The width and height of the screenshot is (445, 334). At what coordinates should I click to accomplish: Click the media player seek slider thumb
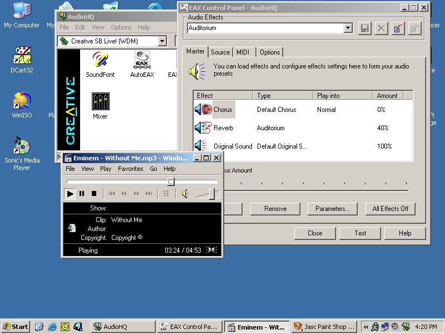click(171, 181)
